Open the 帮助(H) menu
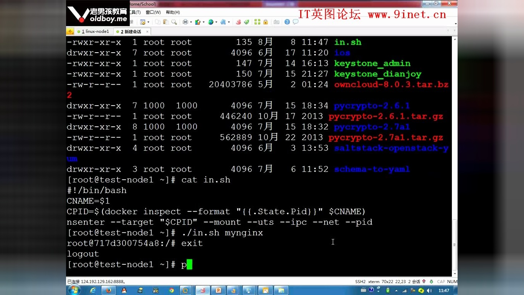The image size is (524, 295). tap(173, 12)
